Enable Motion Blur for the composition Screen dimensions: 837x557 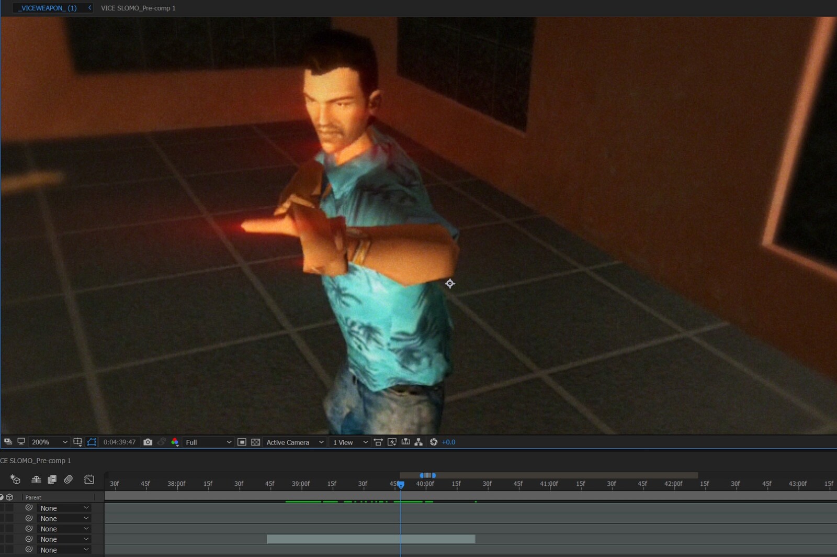pos(68,479)
